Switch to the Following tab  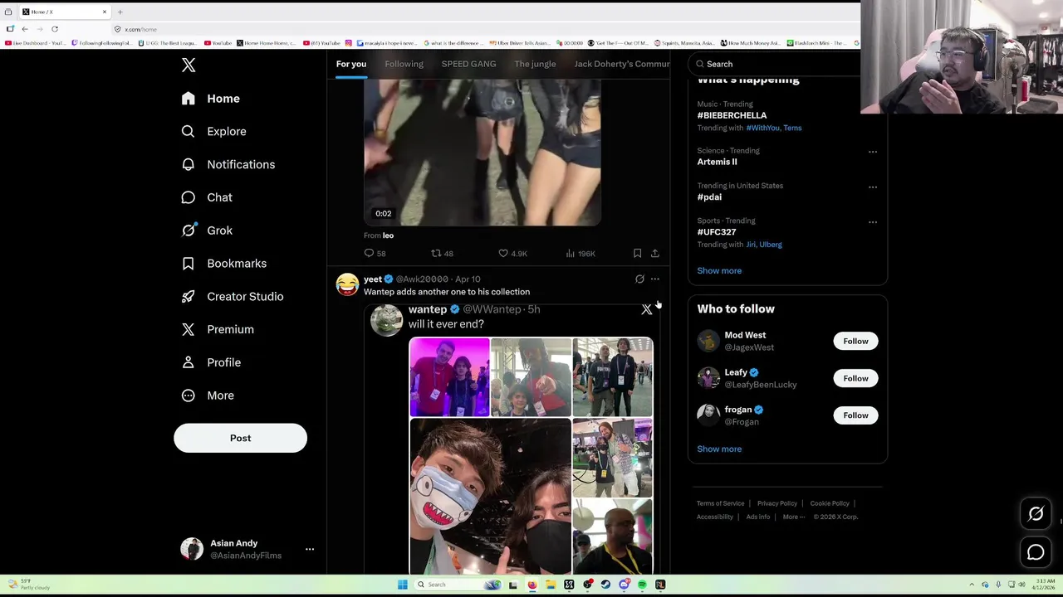404,64
